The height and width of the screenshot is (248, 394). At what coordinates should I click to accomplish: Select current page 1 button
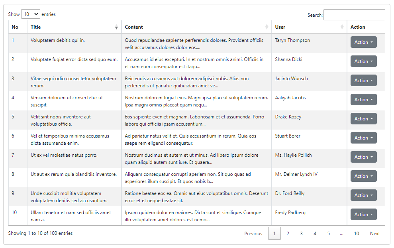(274, 233)
